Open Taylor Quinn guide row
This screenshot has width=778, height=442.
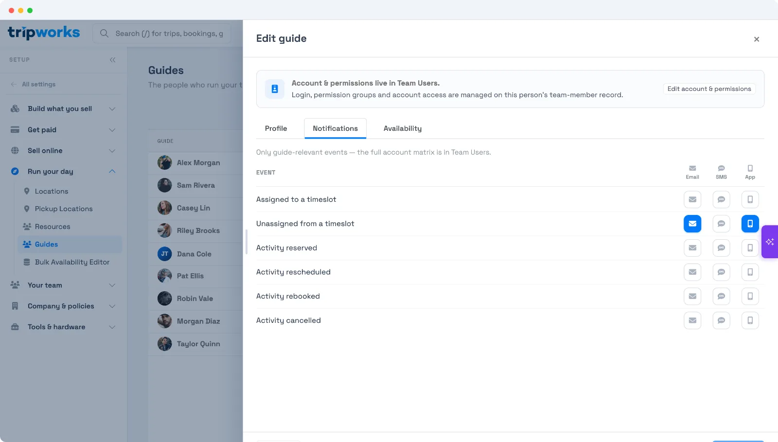(195, 344)
